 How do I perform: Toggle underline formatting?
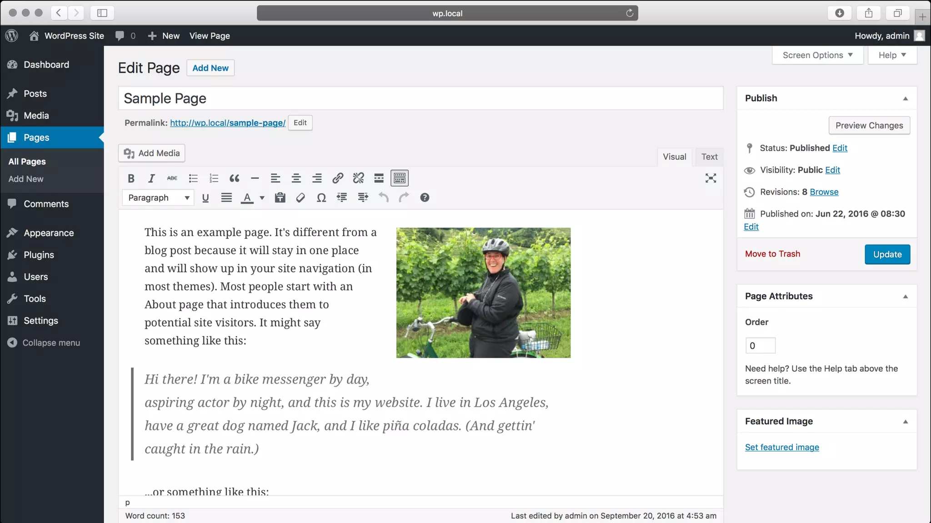coord(205,197)
